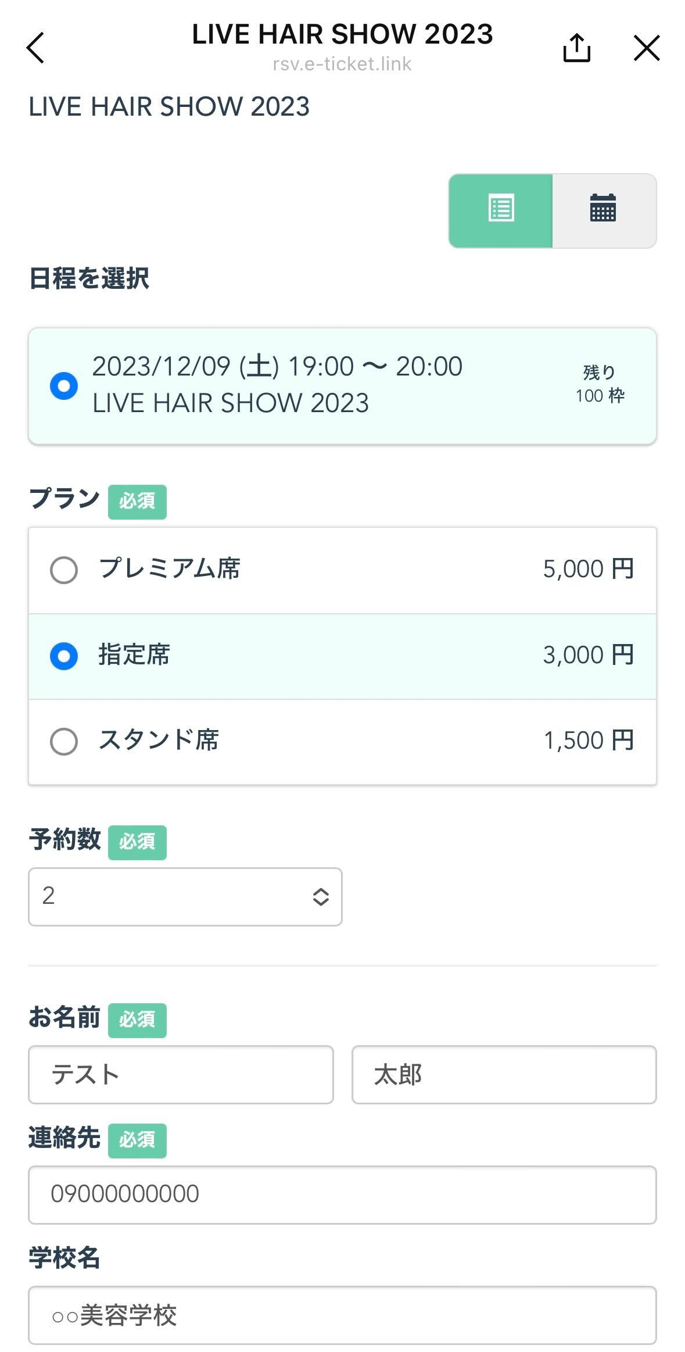Focus the first name field 太郎
This screenshot has height=1352, width=685.
[x=504, y=1075]
